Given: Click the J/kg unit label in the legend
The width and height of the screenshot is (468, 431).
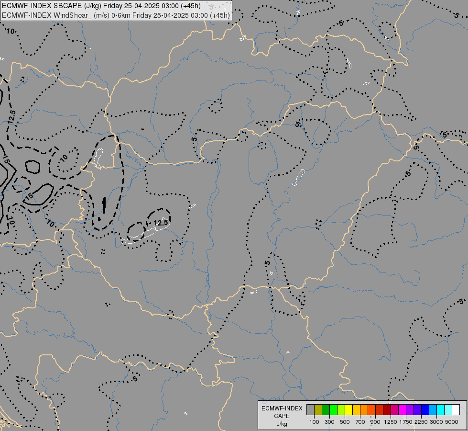Looking at the screenshot, I should coord(282,424).
